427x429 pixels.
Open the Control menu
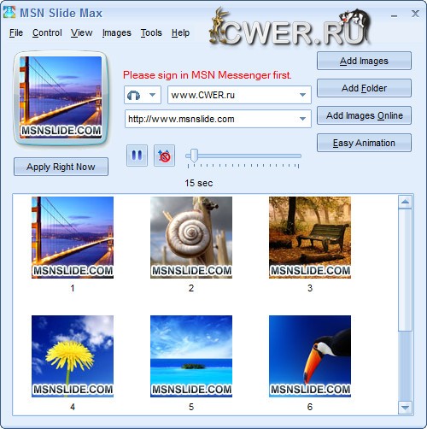[47, 33]
